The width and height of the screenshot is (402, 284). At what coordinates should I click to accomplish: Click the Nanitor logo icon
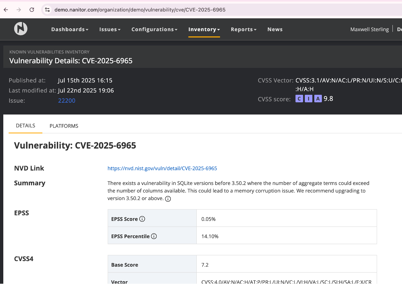(x=21, y=29)
